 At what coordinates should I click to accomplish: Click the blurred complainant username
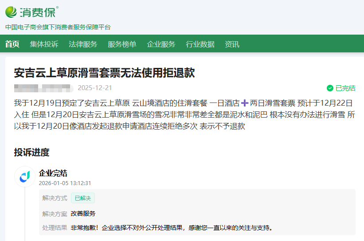(43, 87)
